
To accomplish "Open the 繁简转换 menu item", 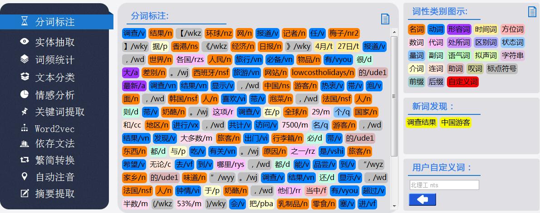I will (55, 160).
